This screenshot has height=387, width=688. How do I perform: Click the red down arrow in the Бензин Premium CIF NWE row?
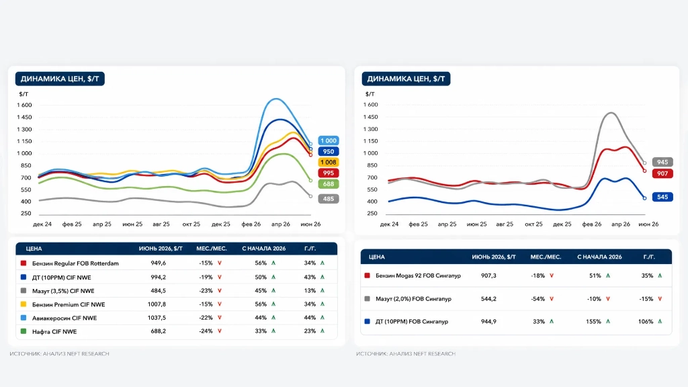220,304
